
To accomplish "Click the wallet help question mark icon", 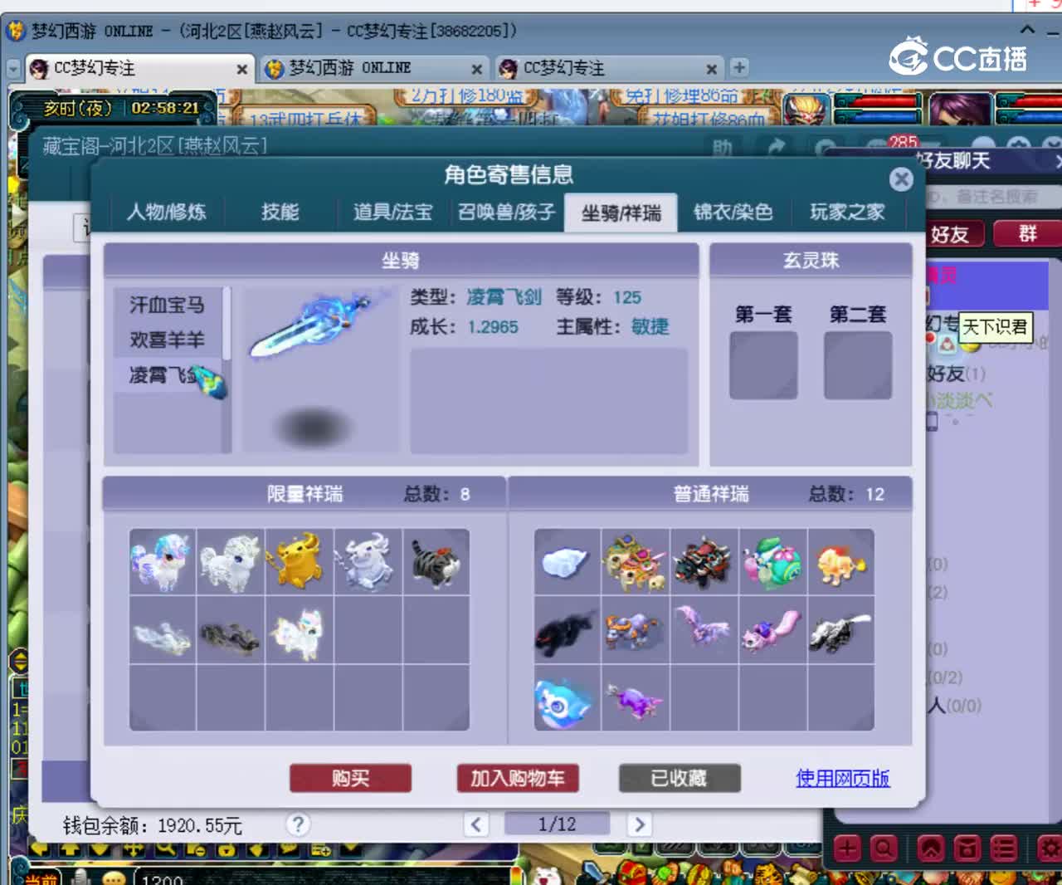I will tap(298, 824).
